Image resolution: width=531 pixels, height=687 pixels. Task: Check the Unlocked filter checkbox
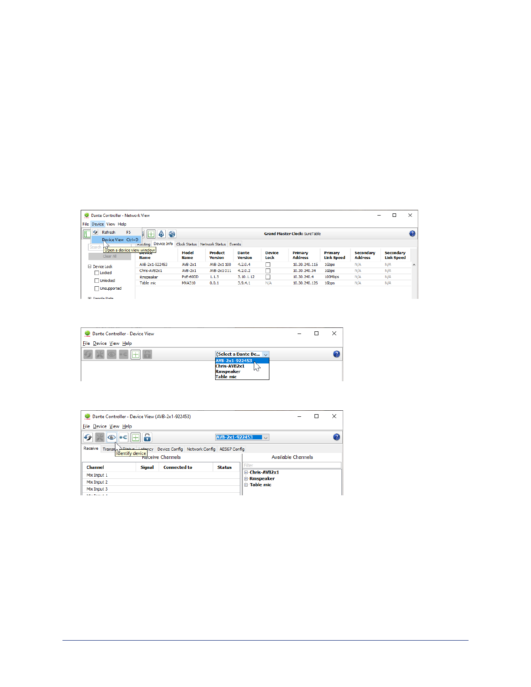pos(97,281)
